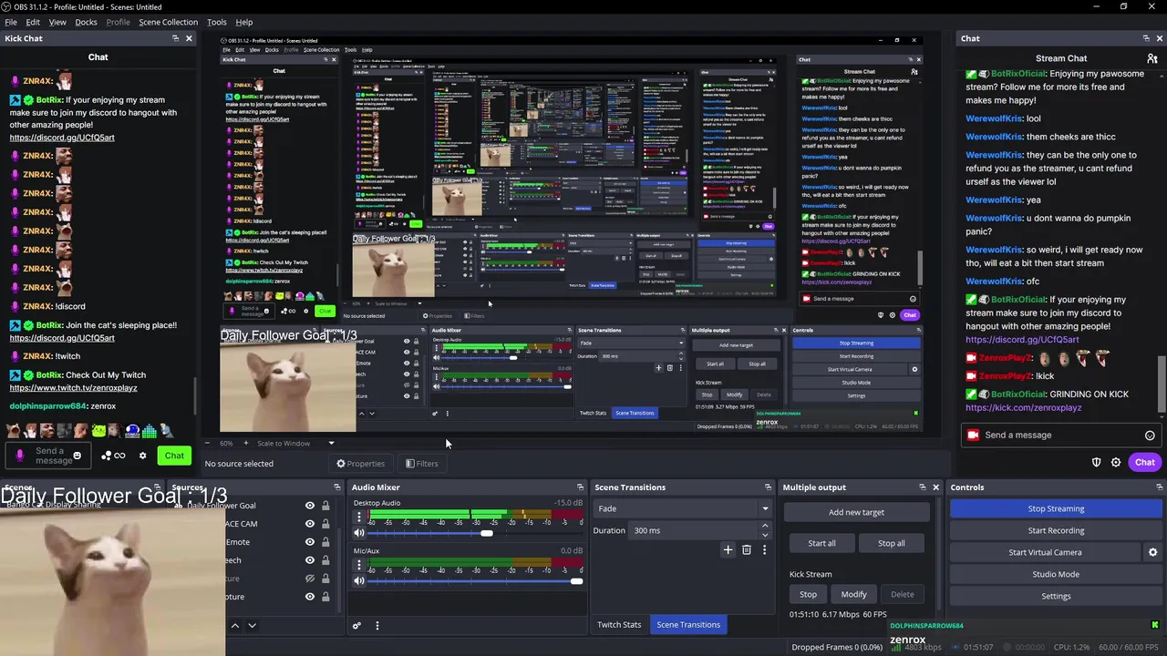Float the Scene Transitions dock
Viewport: 1167px width, 656px height.
768,487
